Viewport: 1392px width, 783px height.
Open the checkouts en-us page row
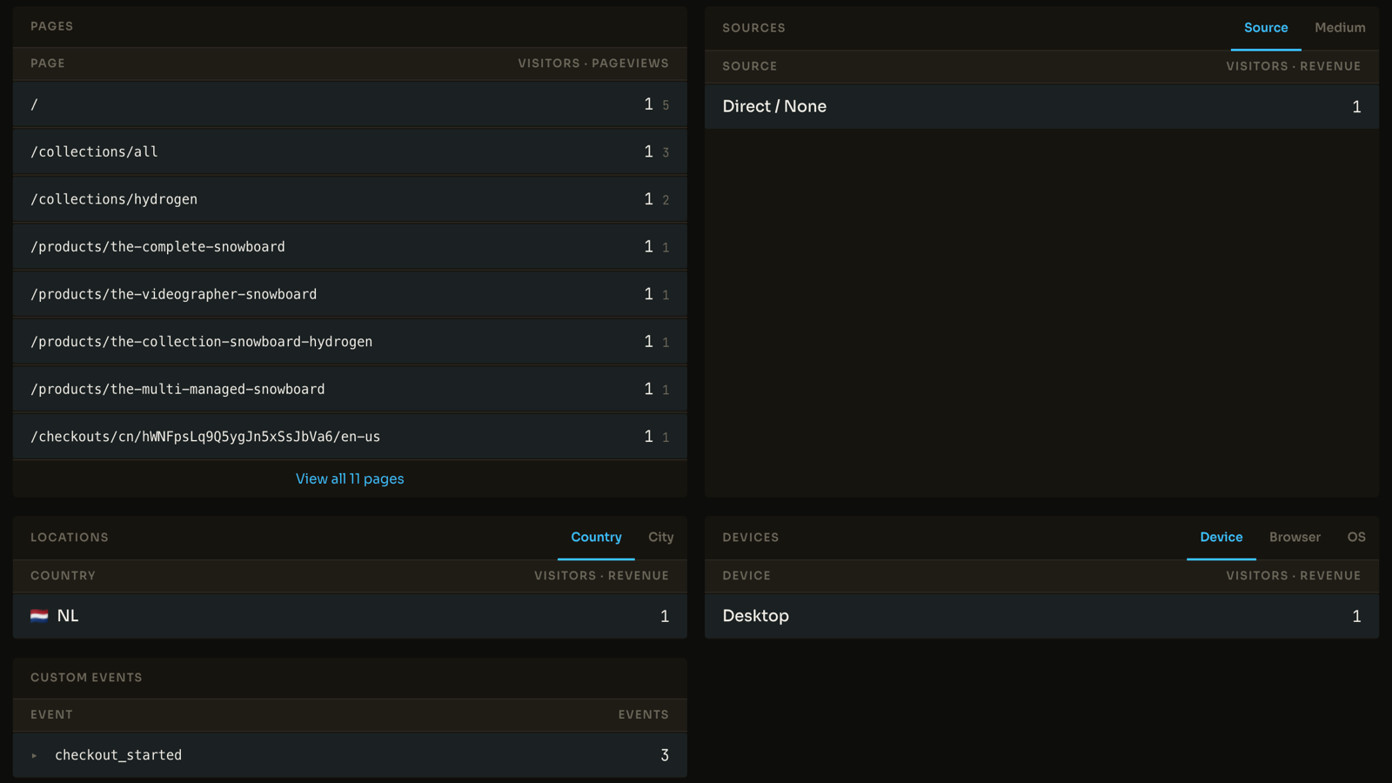(350, 437)
